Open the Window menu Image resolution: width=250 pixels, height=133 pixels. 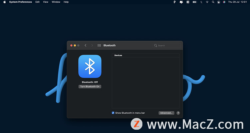tap(56, 2)
